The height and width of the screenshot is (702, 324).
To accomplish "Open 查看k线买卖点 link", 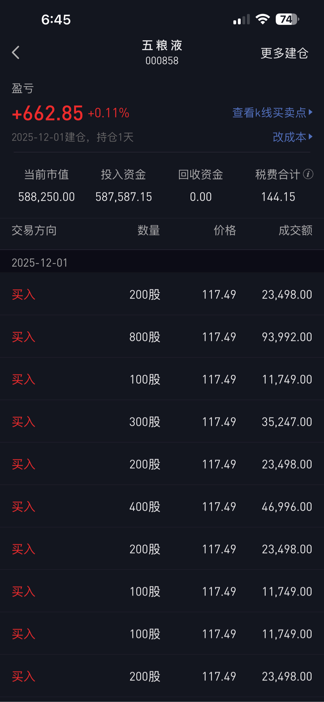I will [269, 112].
